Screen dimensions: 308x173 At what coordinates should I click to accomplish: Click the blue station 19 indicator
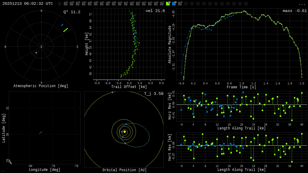174,4
